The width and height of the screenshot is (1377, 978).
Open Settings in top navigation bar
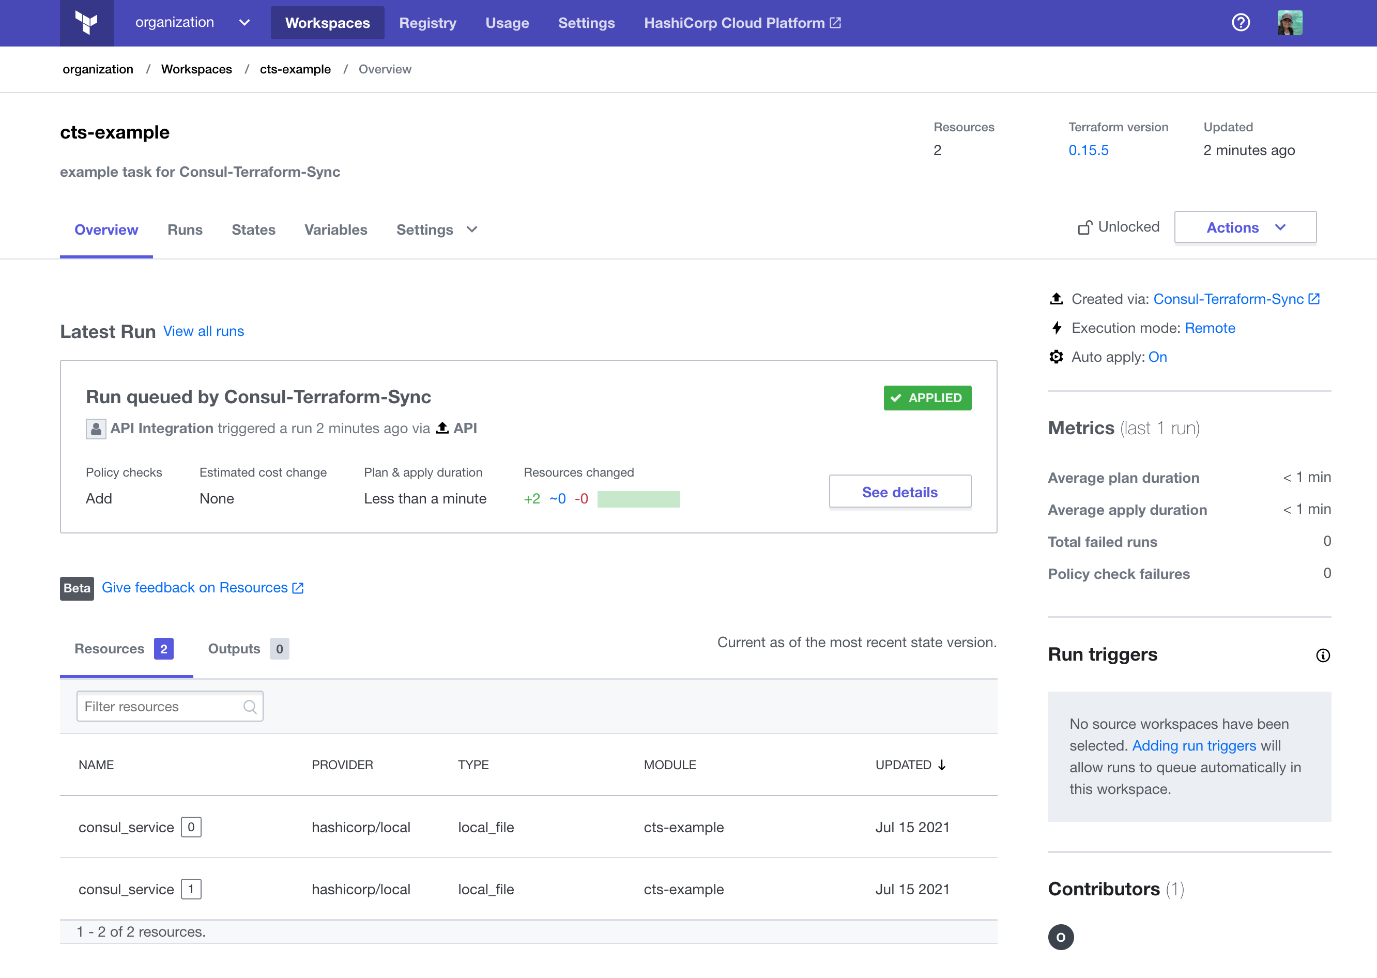click(587, 23)
